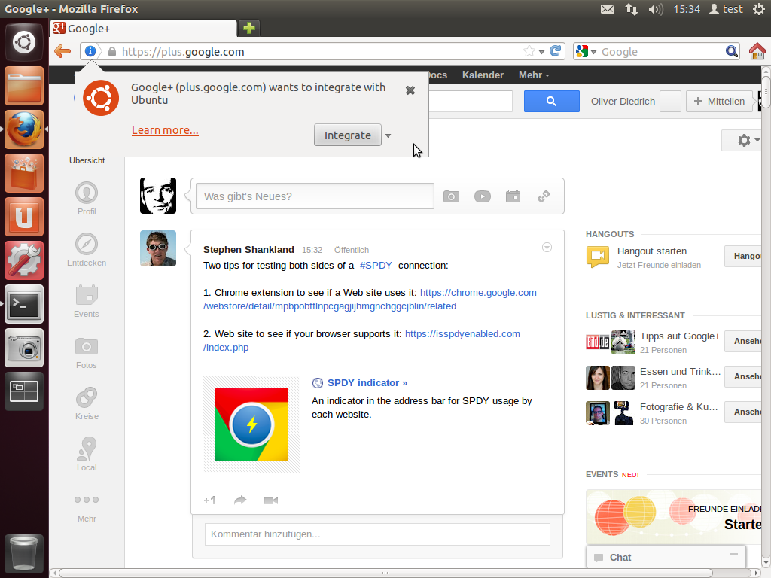Click the Was gibt's Neues input
Viewport: 771px width, 578px height.
coord(315,196)
